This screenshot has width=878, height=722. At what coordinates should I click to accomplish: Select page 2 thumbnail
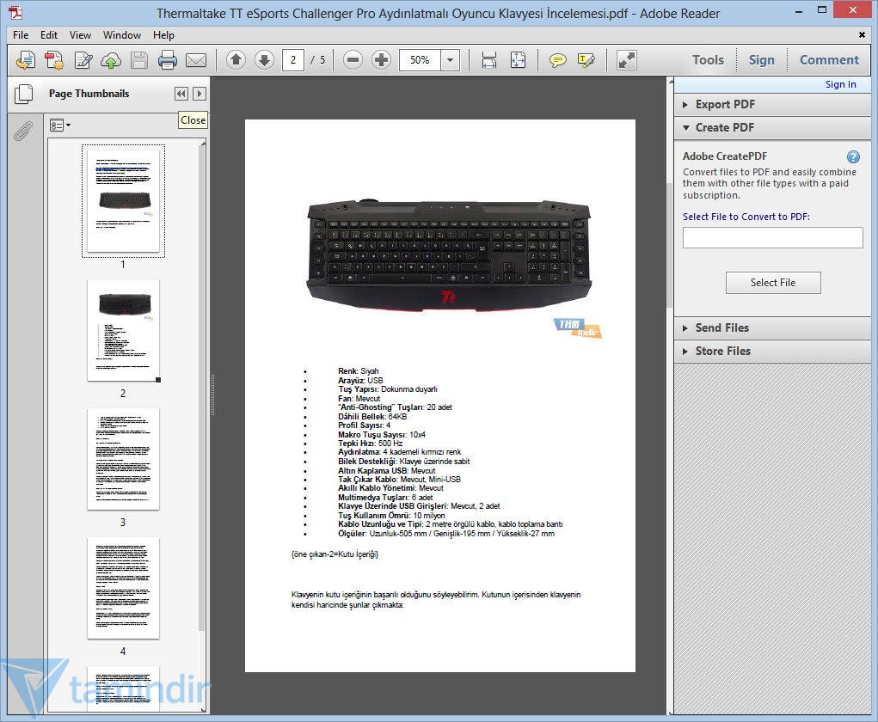123,330
